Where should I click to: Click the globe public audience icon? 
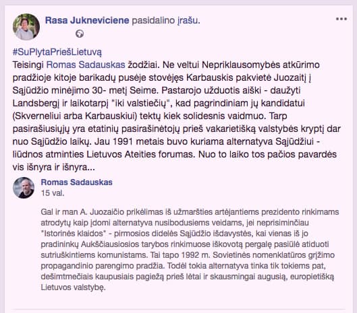pos(80,34)
